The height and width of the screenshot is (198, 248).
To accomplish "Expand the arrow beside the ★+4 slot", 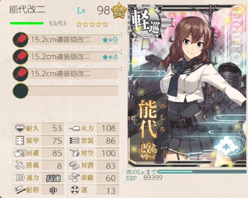I will [x=120, y=52].
